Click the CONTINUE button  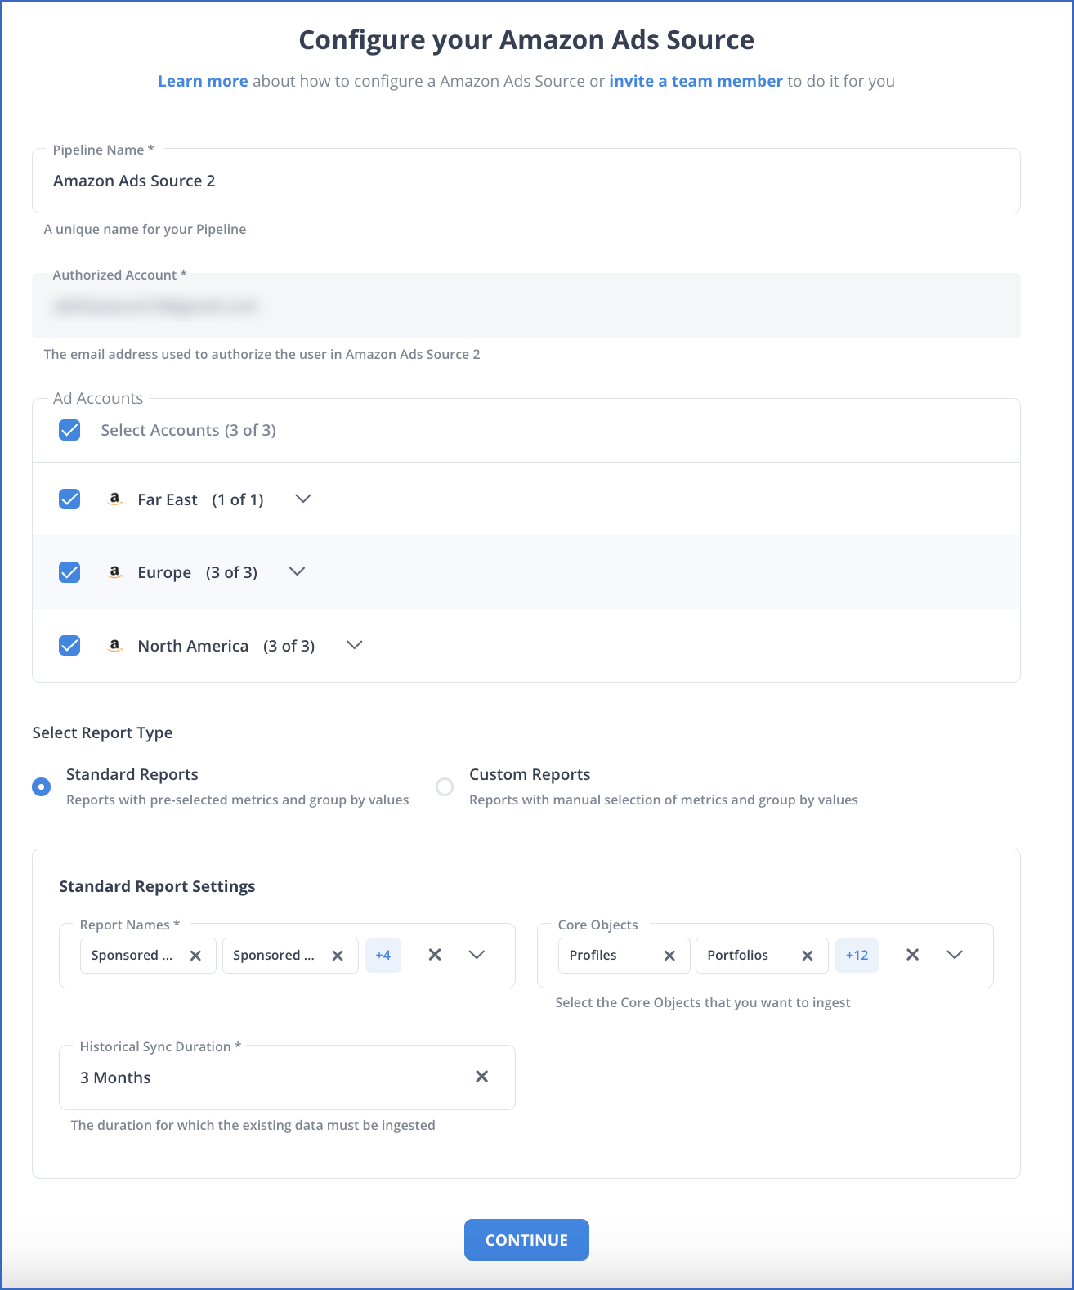526,1239
